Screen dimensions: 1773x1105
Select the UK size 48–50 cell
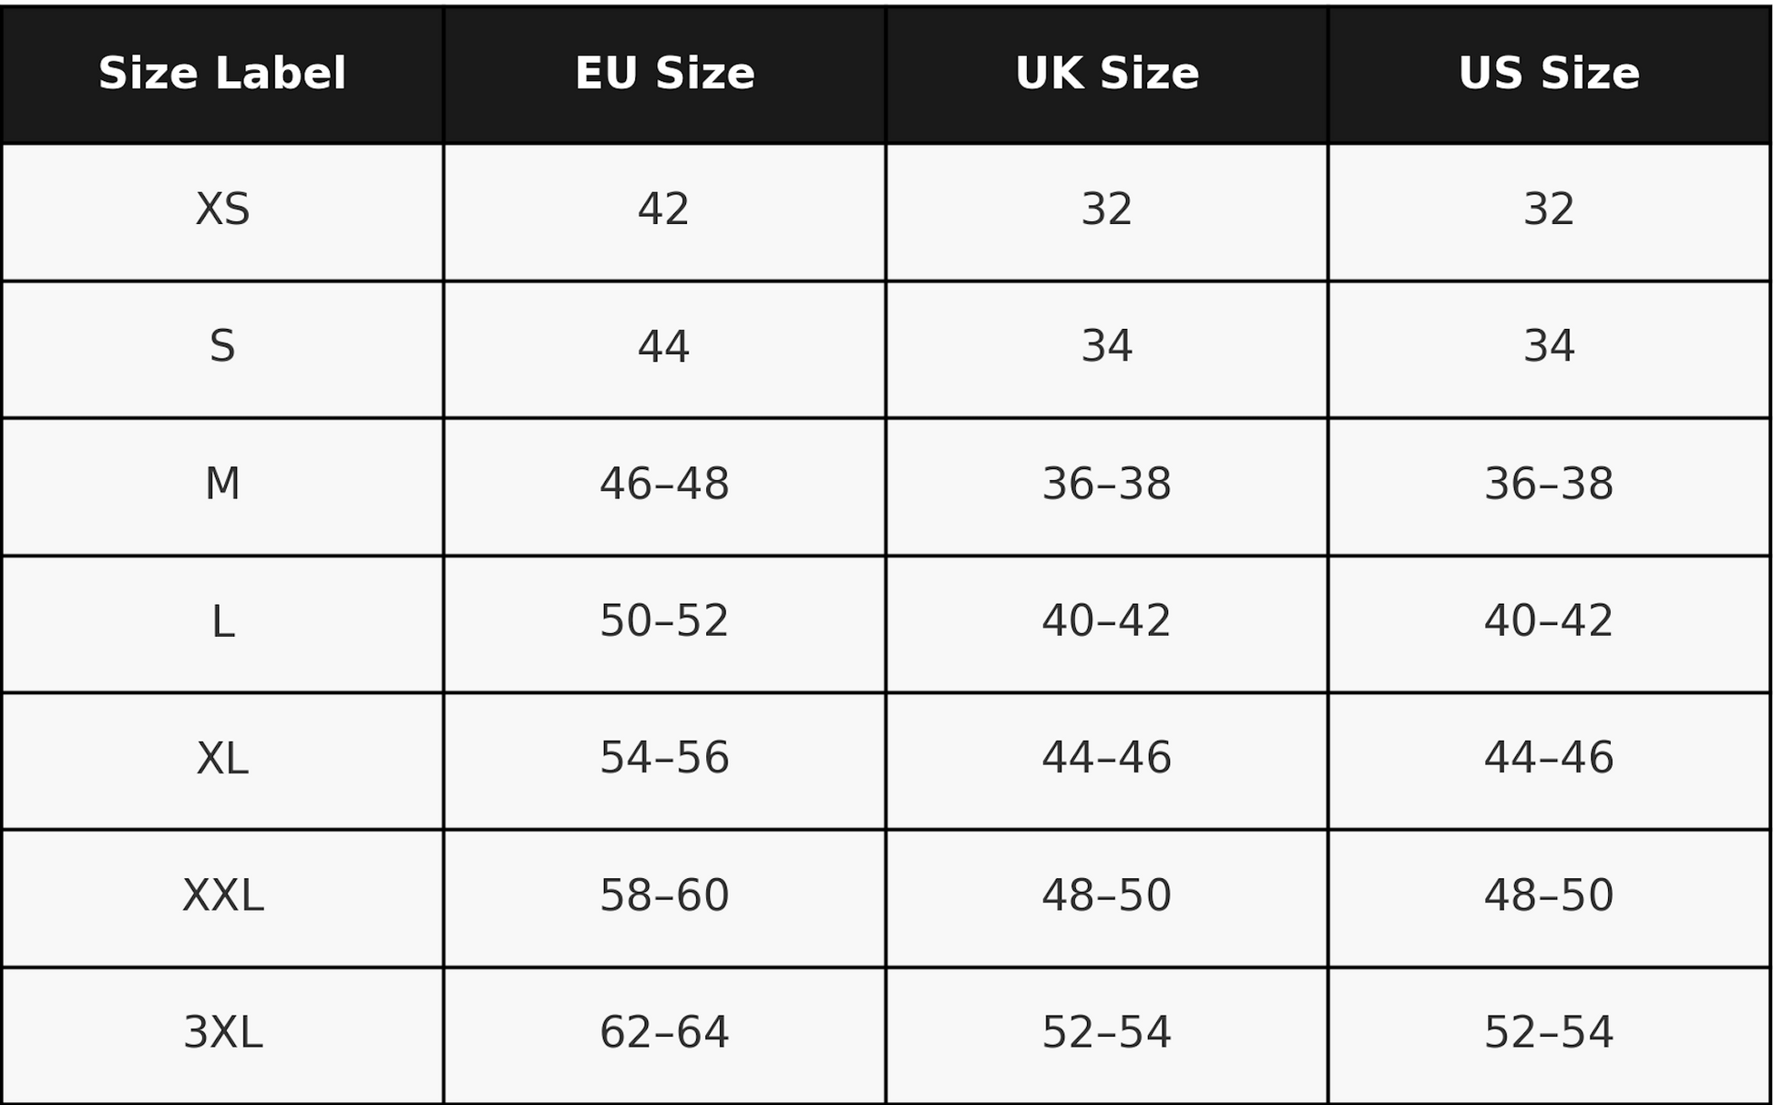(x=1107, y=898)
